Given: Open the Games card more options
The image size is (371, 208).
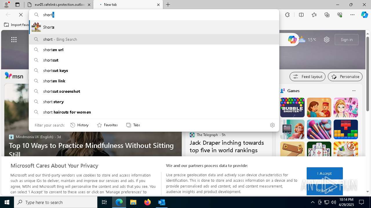Looking at the screenshot, I should pyautogui.click(x=354, y=91).
